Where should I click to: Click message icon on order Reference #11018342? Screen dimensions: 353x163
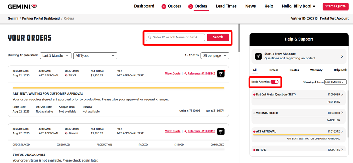point(221,74)
